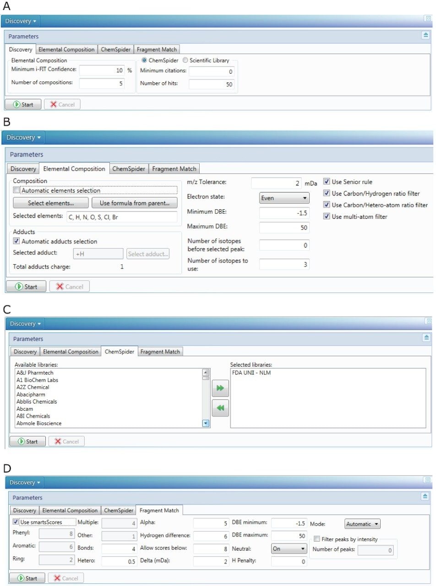This screenshot has height=586, width=436.
Task: Open the Fragment Match tab in panel C
Action: click(160, 352)
